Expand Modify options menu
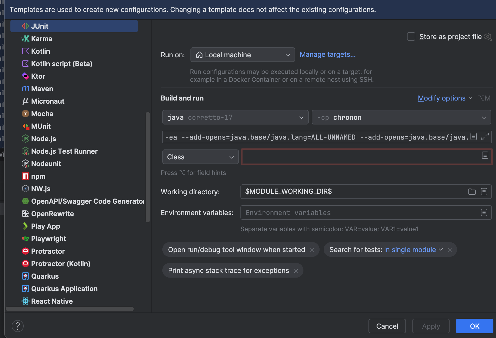 click(x=445, y=98)
